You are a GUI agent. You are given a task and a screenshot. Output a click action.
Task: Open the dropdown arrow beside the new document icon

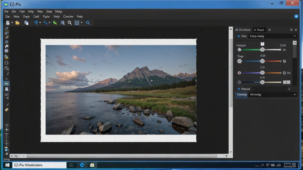[12, 23]
